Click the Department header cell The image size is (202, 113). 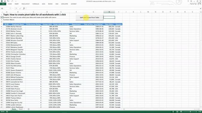coord(76,24)
